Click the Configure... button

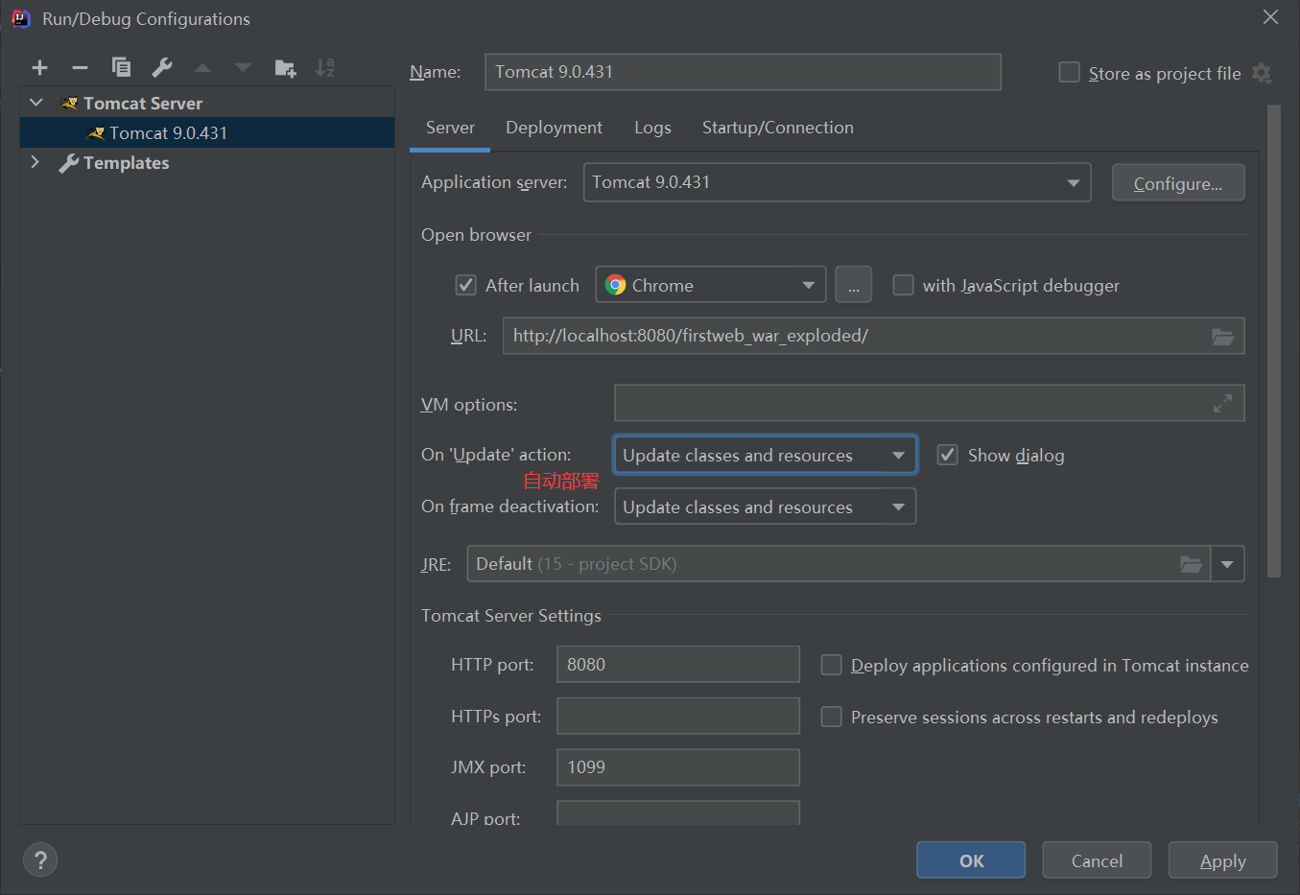point(1177,183)
